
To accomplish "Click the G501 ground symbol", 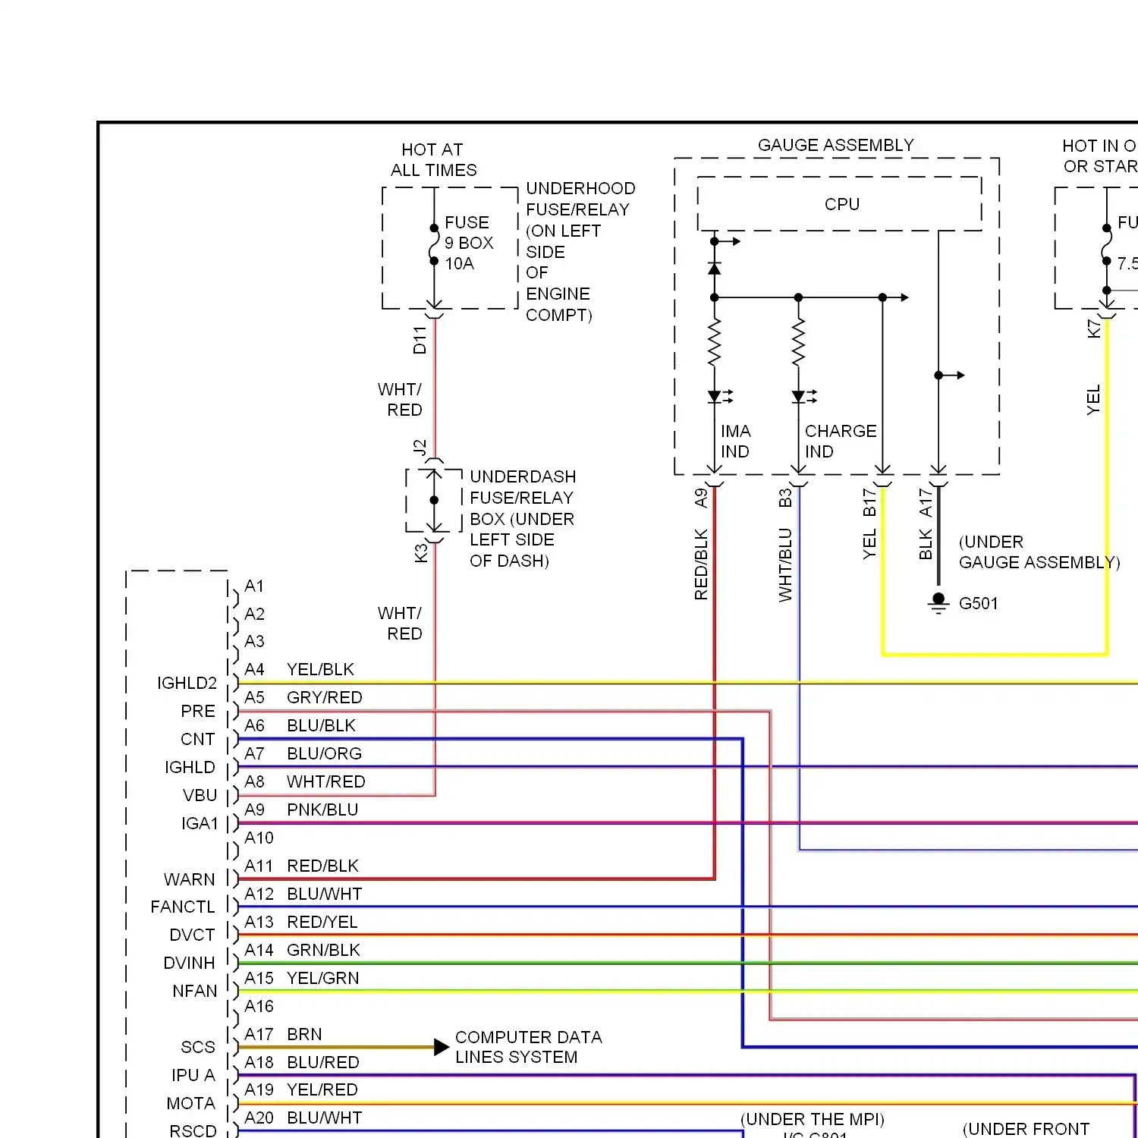I will [x=938, y=603].
